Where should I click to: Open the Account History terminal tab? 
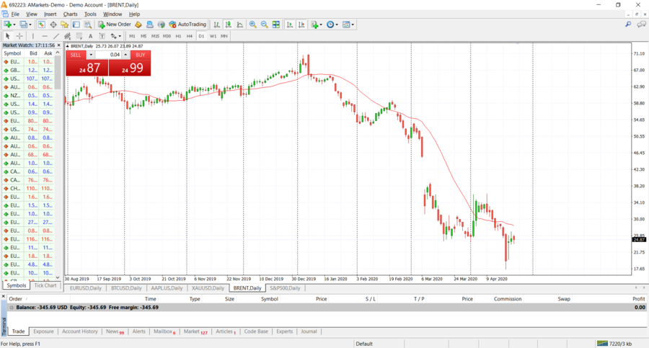pyautogui.click(x=79, y=331)
